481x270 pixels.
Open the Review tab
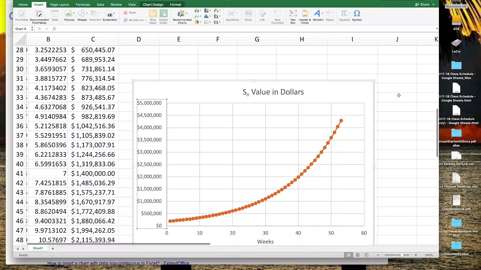(x=116, y=4)
